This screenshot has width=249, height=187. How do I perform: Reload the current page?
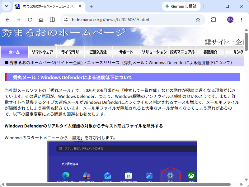[x=30, y=20]
